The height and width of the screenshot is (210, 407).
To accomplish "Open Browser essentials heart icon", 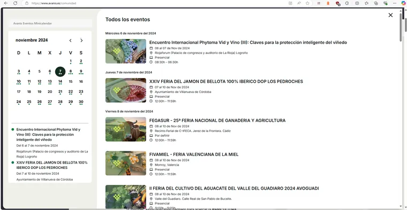I will pos(386,3).
